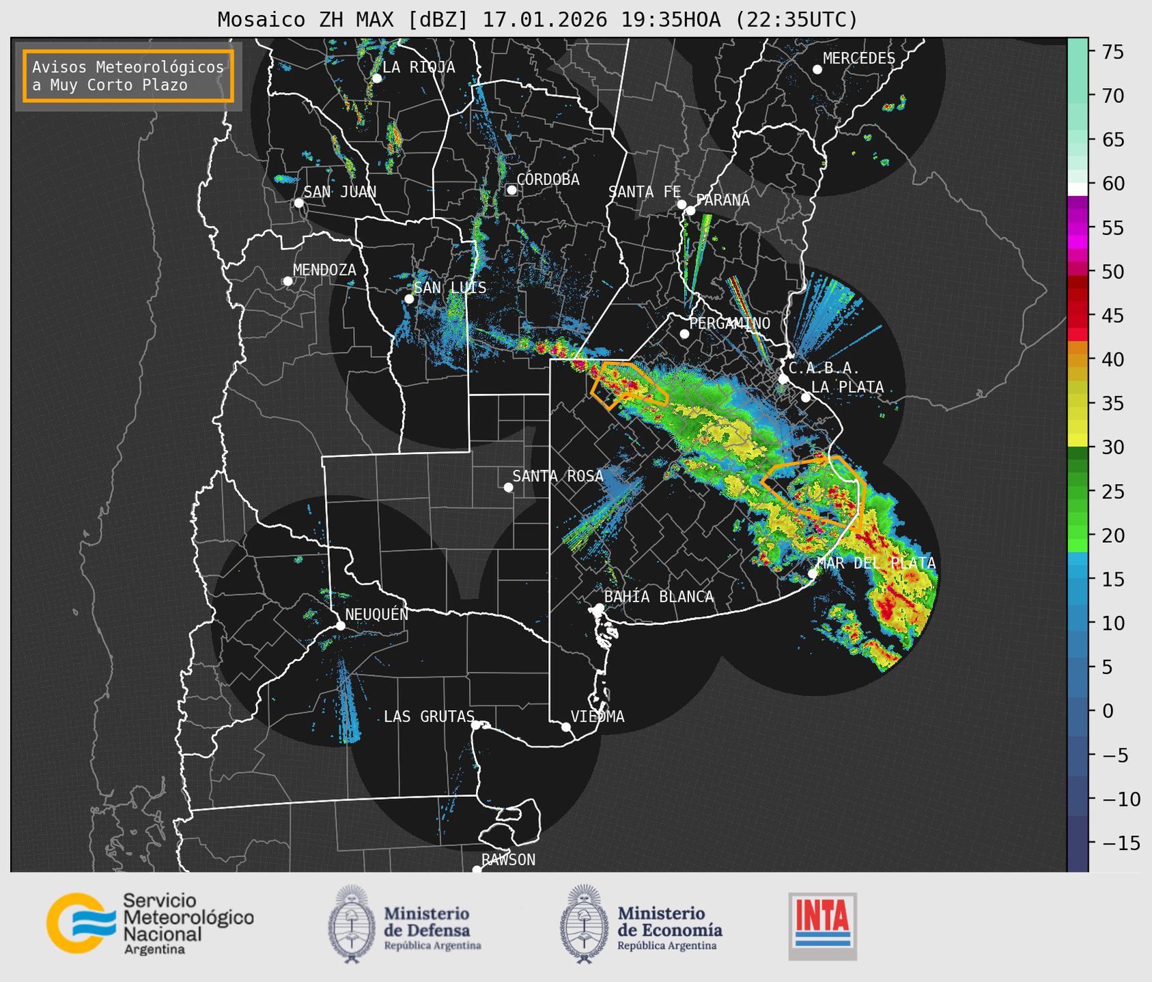Click the PERGAMINO label
The width and height of the screenshot is (1152, 982).
click(x=730, y=323)
